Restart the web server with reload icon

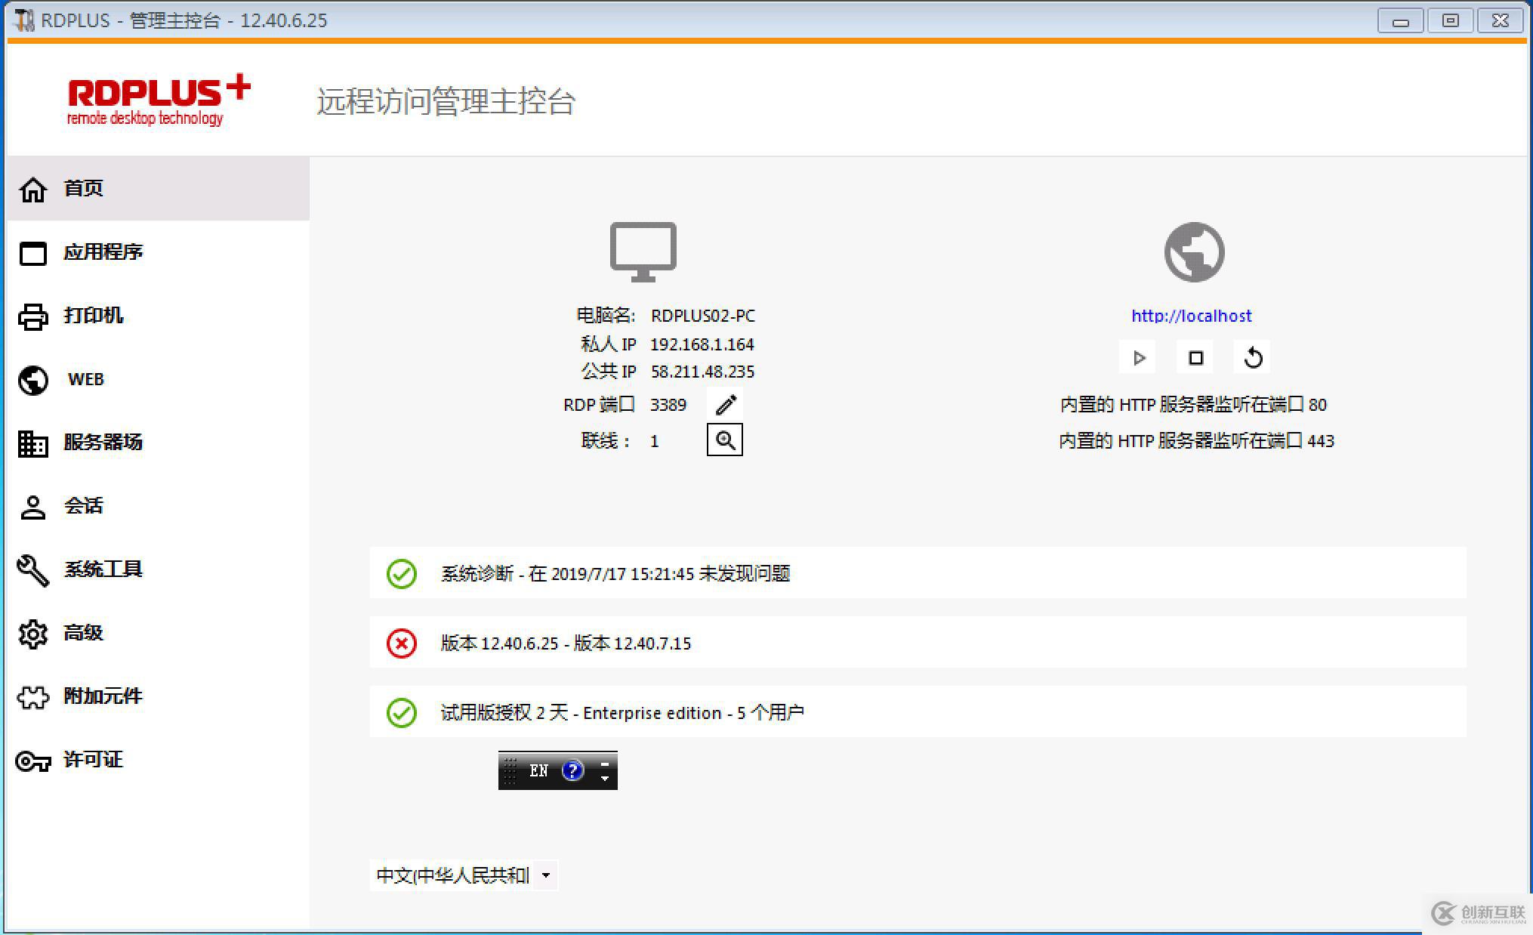(1253, 358)
